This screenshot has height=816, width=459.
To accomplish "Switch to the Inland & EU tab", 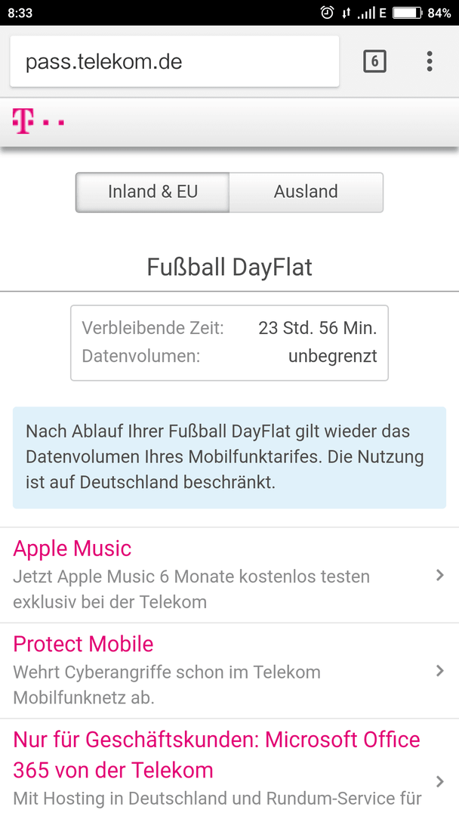I will coord(152,192).
